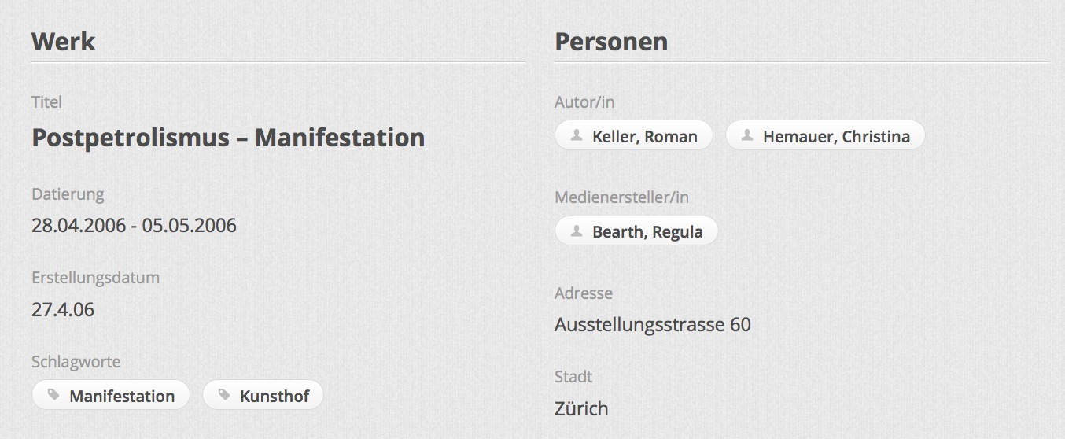
Task: Open the Manifestation keyword tag
Action: pos(122,396)
